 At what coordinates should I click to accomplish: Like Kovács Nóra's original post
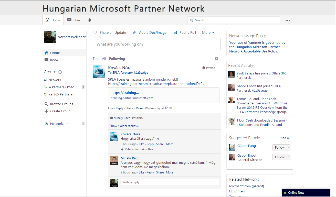(x=111, y=108)
